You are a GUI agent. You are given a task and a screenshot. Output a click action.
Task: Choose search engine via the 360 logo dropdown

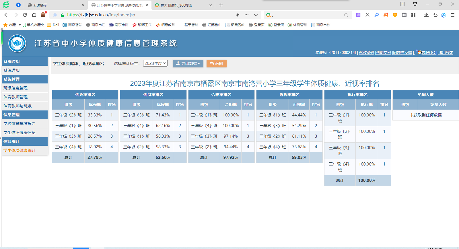coord(269,15)
